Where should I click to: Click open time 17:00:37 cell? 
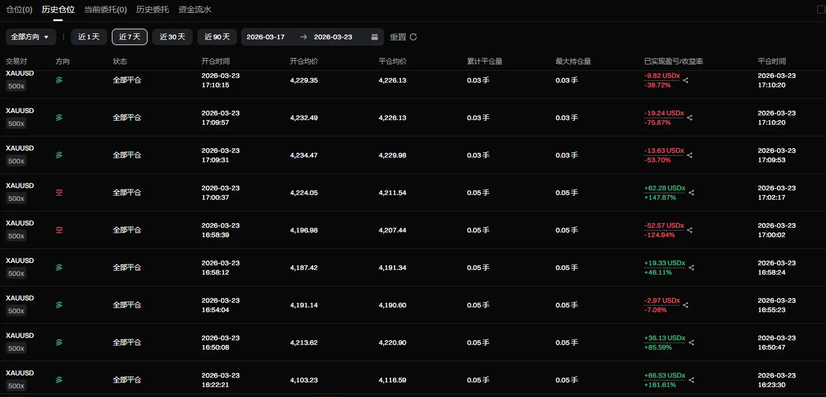point(221,193)
